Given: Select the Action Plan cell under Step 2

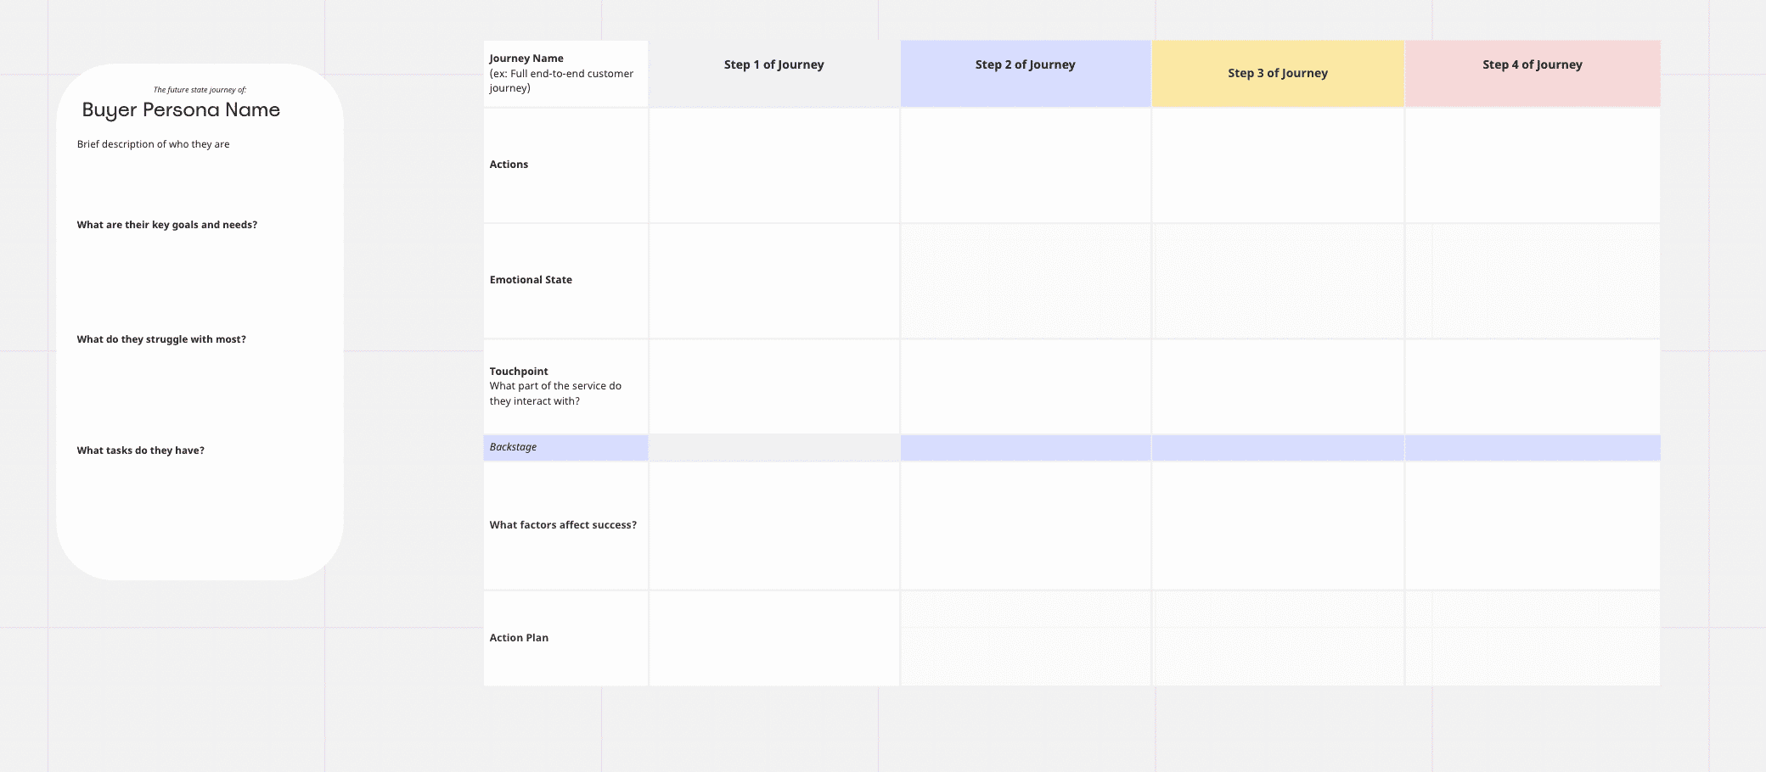Looking at the screenshot, I should click(x=1025, y=638).
